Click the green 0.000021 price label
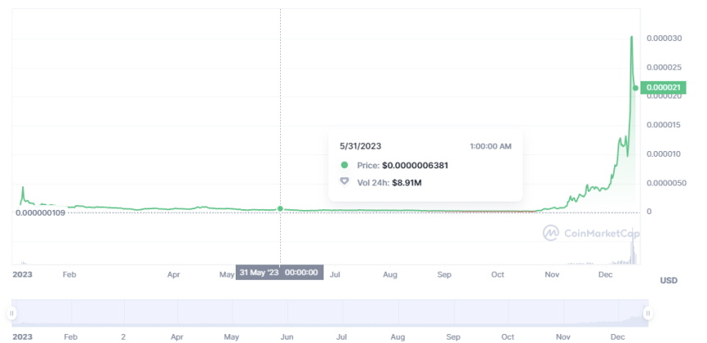 click(663, 88)
